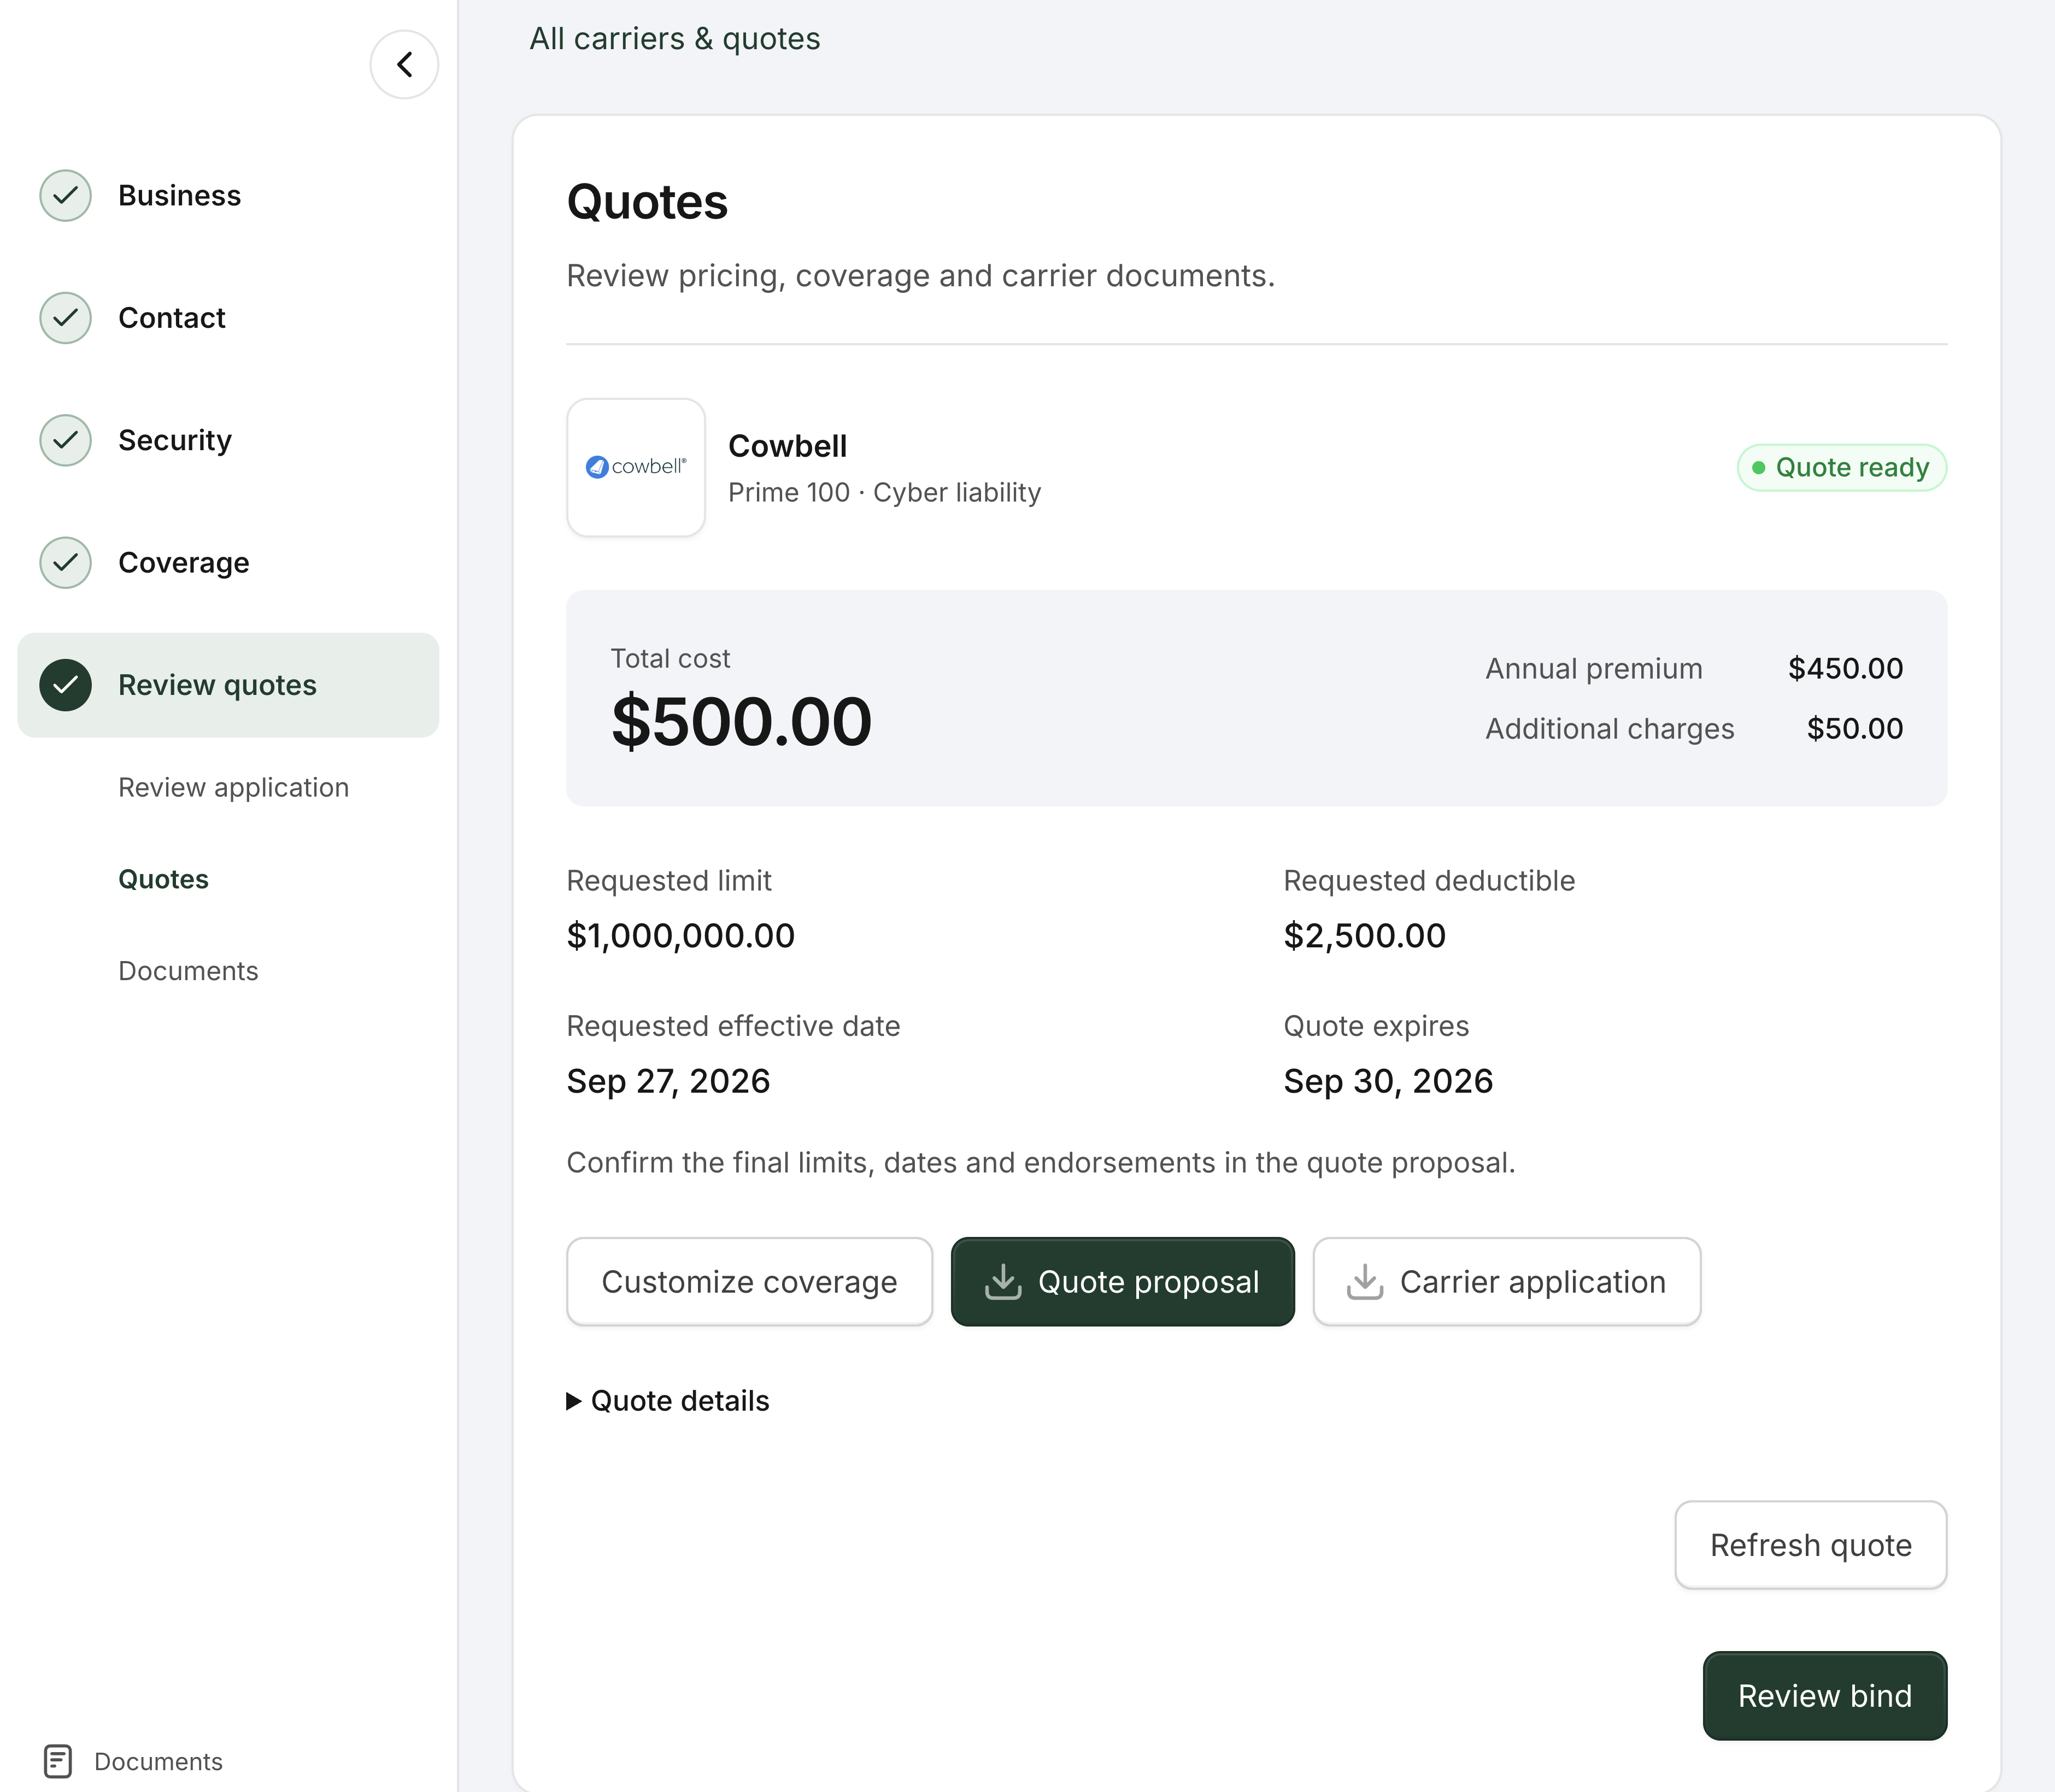Click the Review bind button
Screen dimensions: 2055x1792
coord(1825,1696)
